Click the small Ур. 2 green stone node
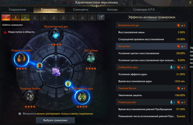 (68, 84)
